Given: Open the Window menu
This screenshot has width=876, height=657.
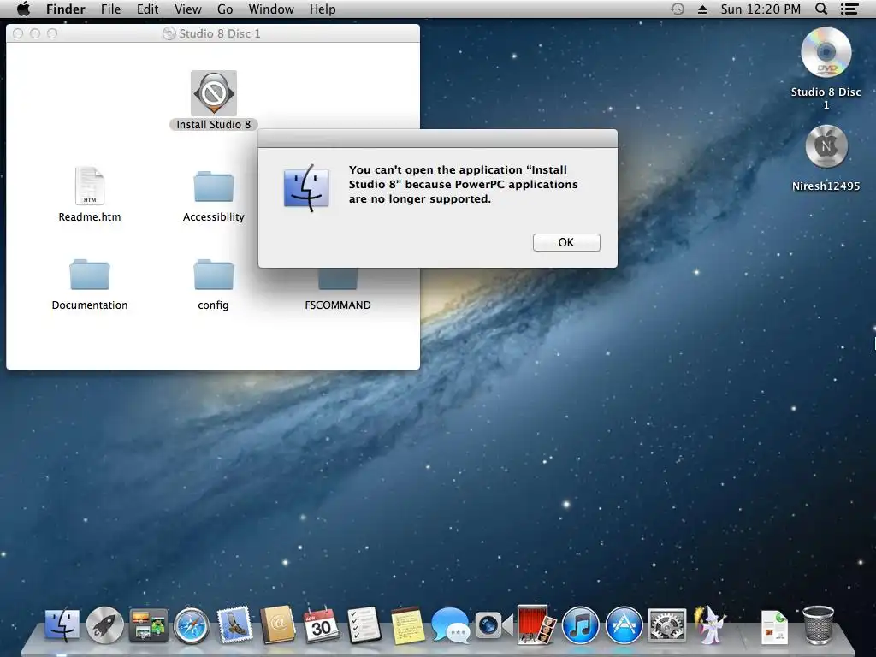Looking at the screenshot, I should click(x=271, y=9).
